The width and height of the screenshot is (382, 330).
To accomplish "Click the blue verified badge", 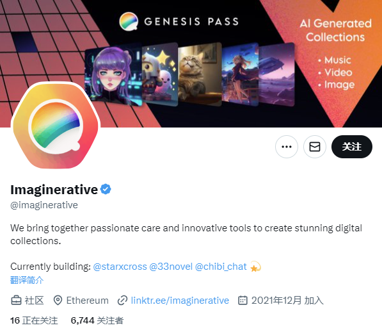I will pos(106,189).
